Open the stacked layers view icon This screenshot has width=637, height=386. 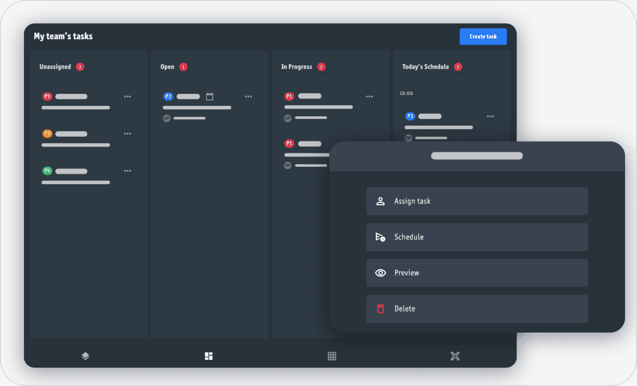pos(85,355)
